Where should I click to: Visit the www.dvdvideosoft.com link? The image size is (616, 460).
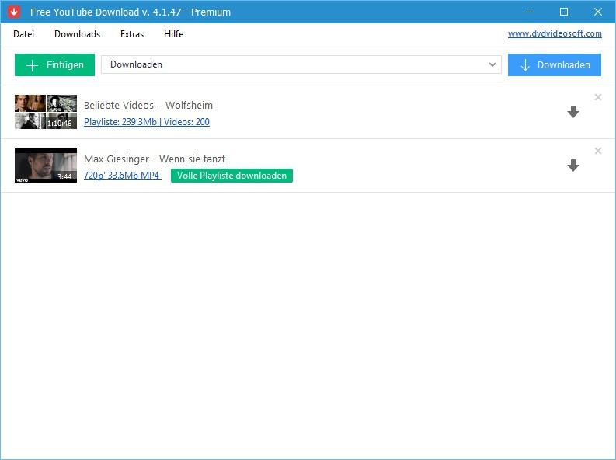555,33
